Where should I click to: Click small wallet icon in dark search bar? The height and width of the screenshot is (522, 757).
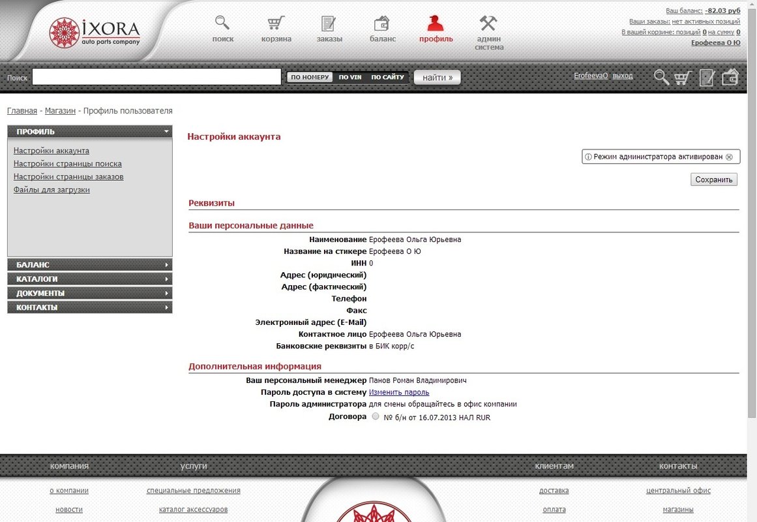(730, 78)
